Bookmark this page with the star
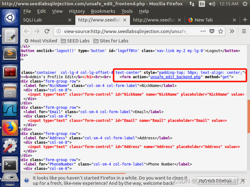This screenshot has width=250, height=187. 221,31
